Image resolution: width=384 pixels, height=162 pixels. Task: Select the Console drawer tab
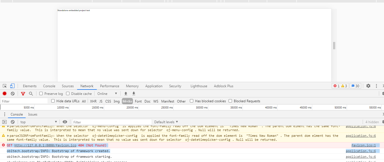(17, 114)
